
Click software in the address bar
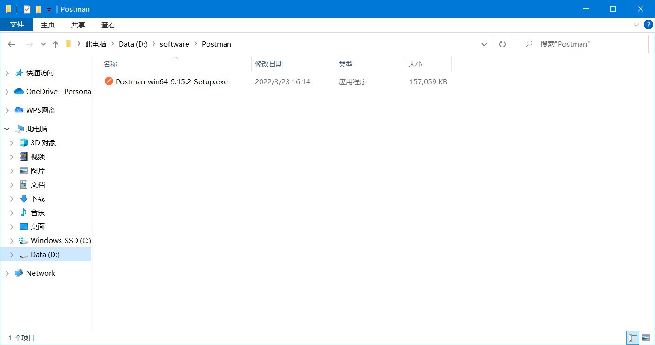174,44
